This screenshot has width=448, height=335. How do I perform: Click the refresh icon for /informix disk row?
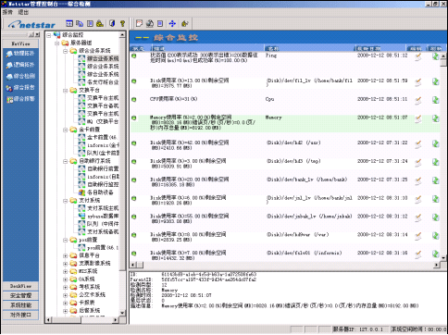tap(435, 254)
